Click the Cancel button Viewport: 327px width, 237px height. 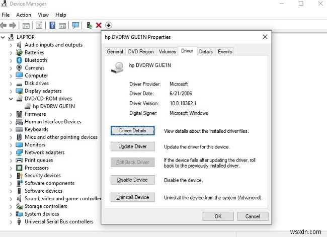[253, 216]
